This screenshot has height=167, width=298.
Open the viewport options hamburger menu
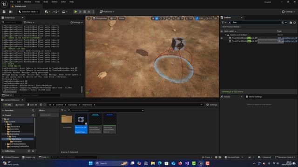89,19
